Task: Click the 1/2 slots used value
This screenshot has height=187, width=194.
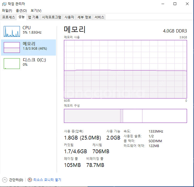Action: [151, 136]
